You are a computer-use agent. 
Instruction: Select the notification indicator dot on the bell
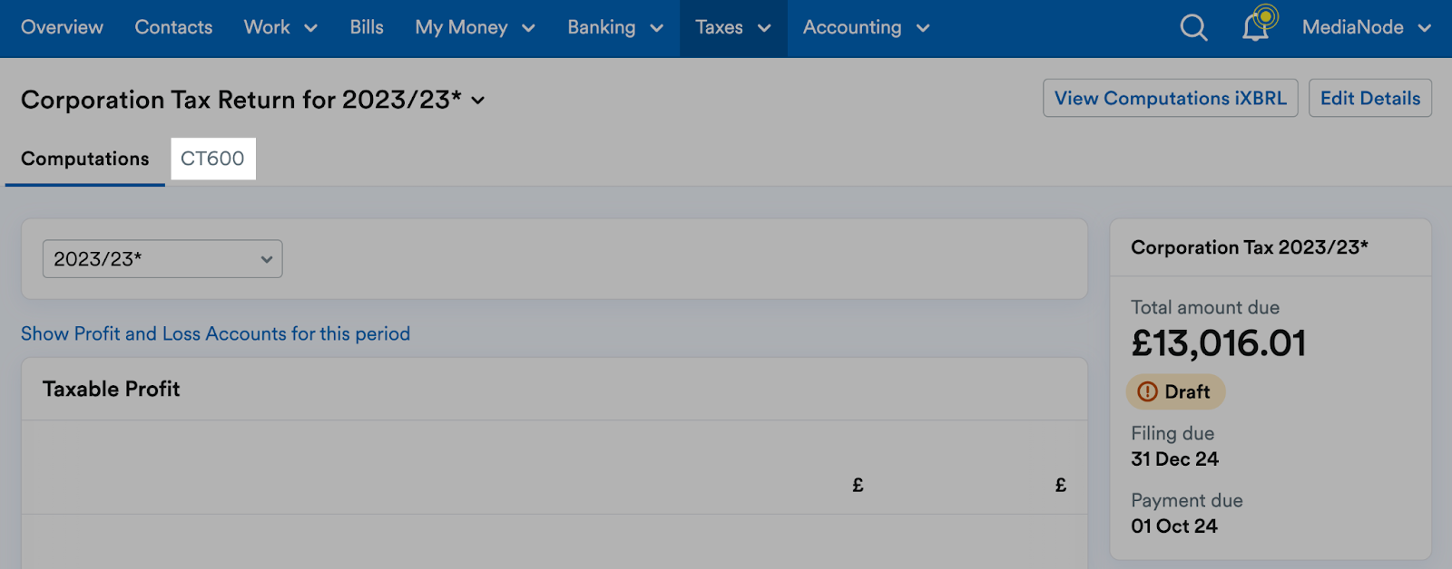[x=1266, y=16]
